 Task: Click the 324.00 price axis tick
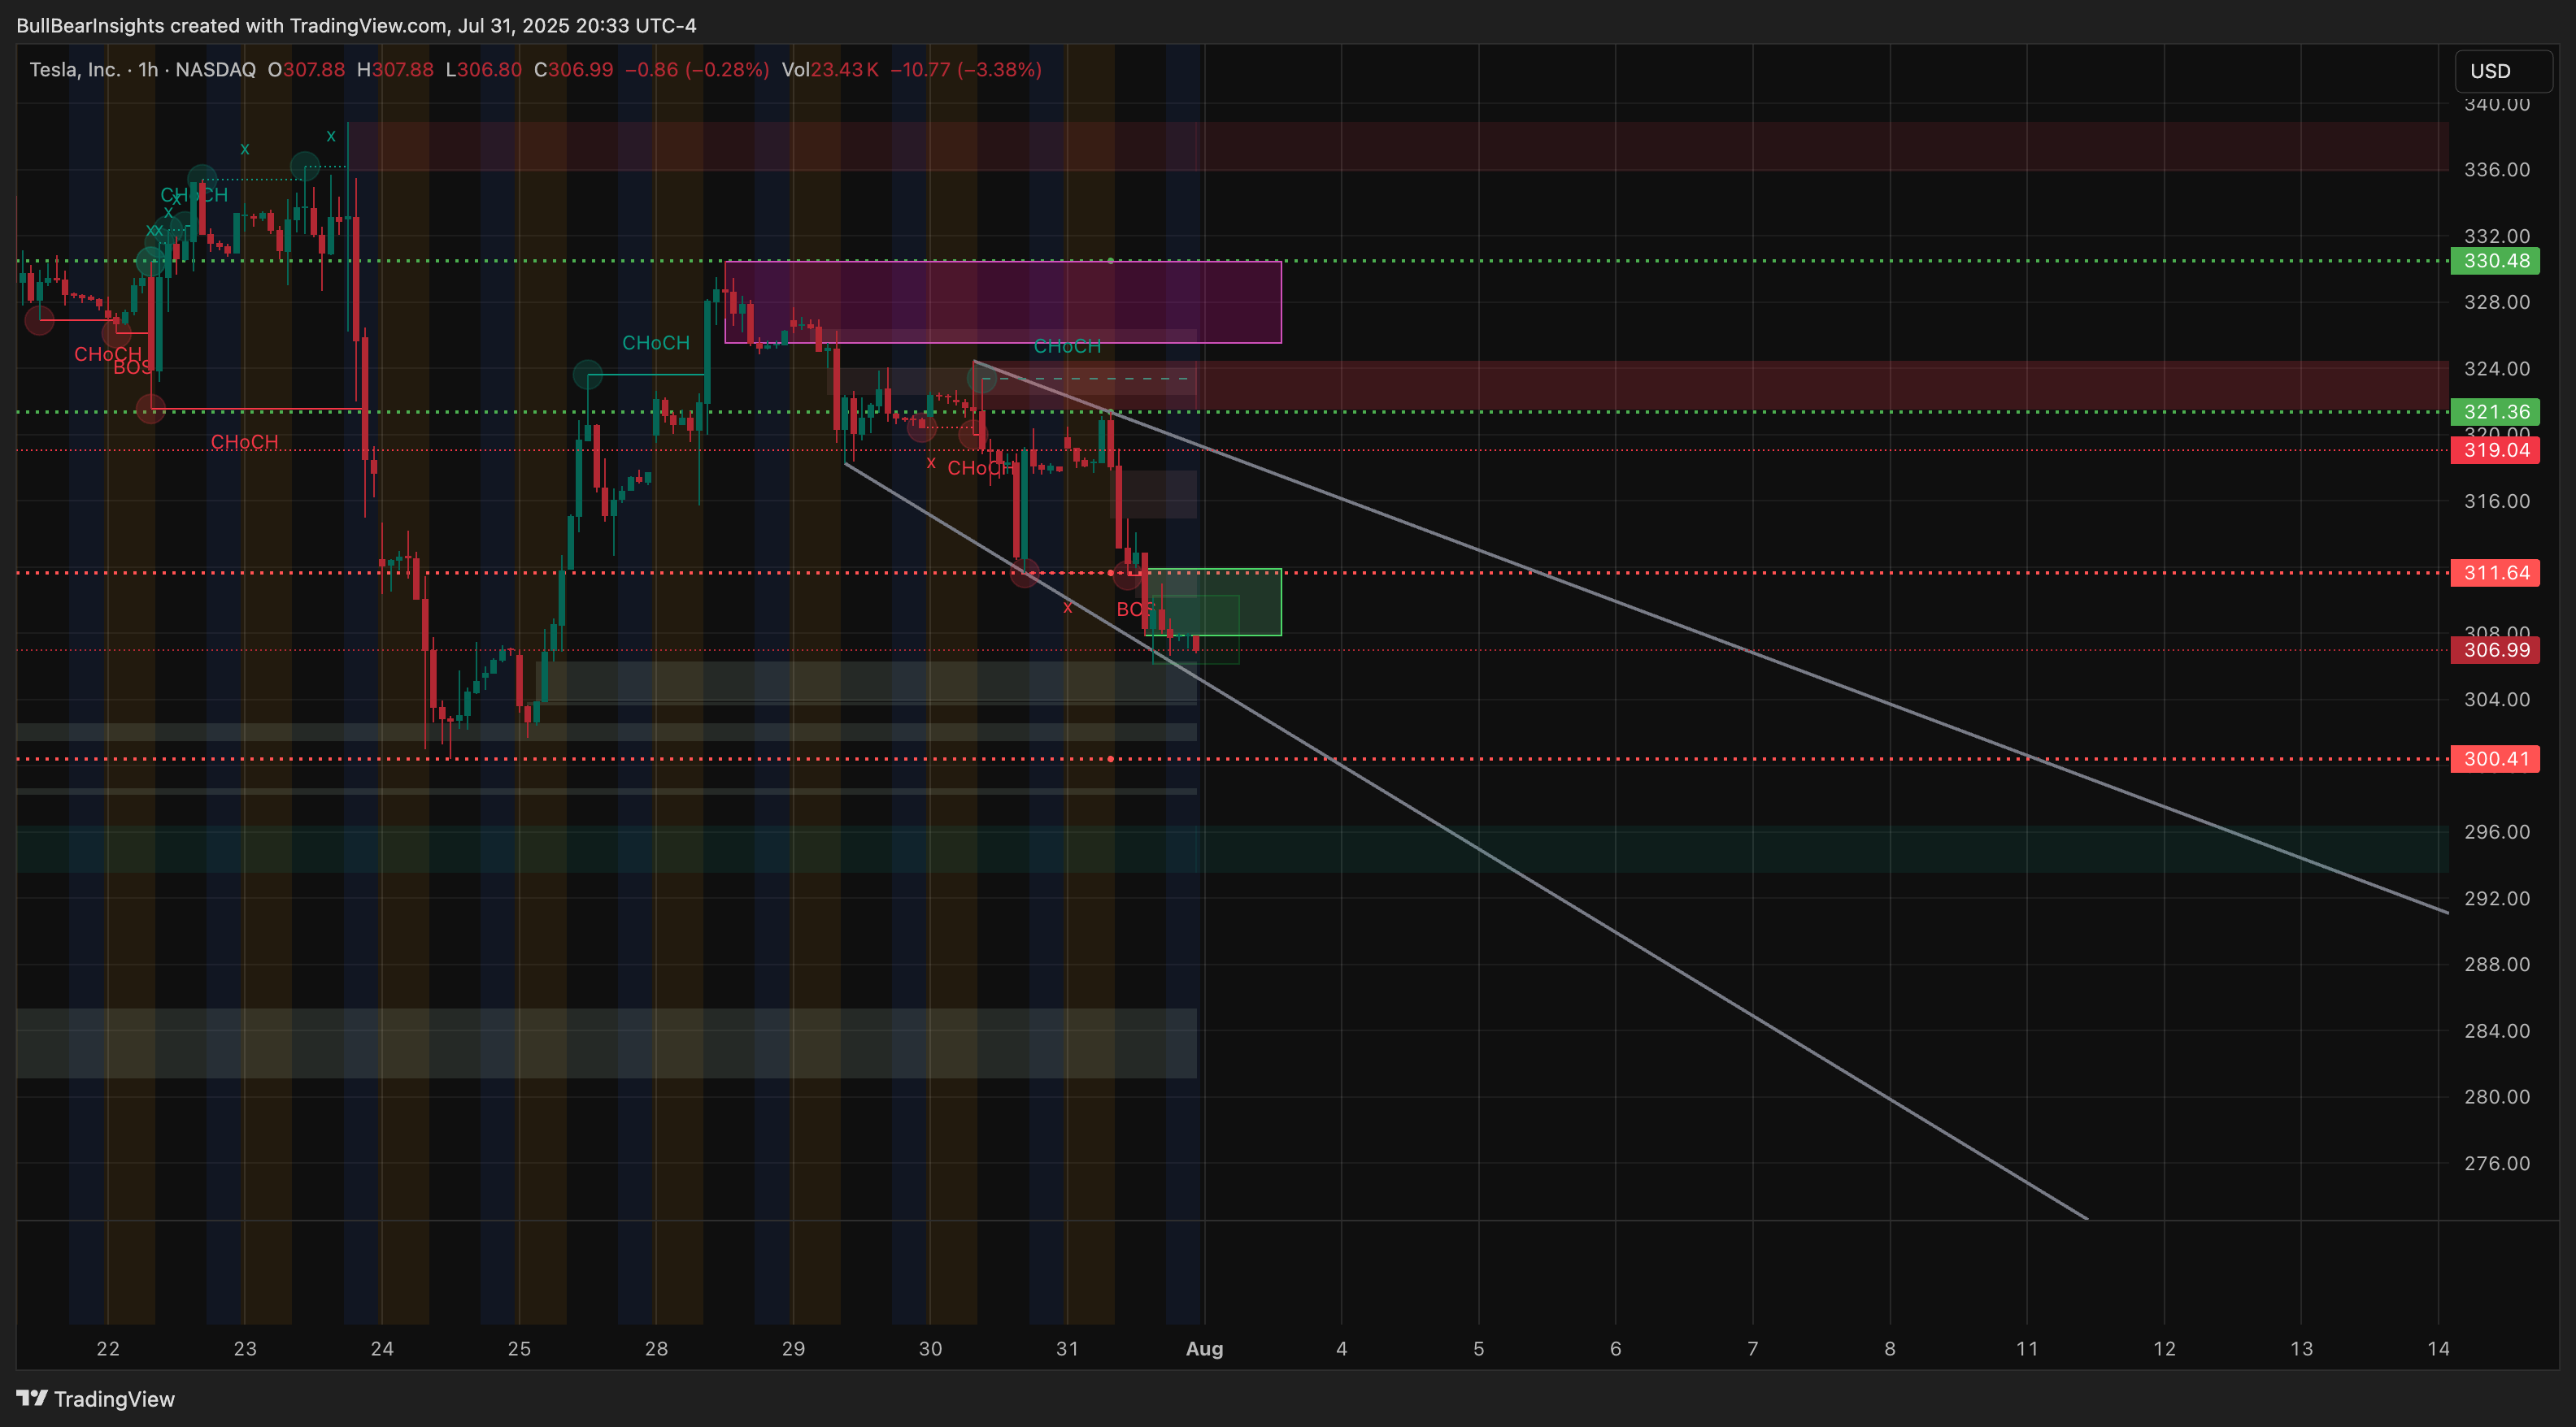pos(2497,369)
